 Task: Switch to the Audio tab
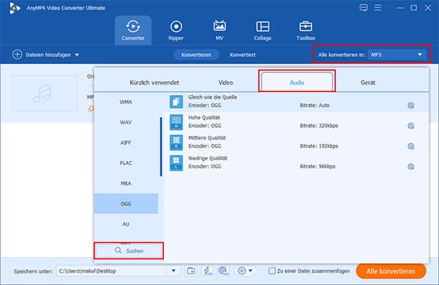point(297,82)
